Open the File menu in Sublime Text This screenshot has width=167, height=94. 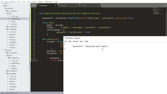[2, 2]
